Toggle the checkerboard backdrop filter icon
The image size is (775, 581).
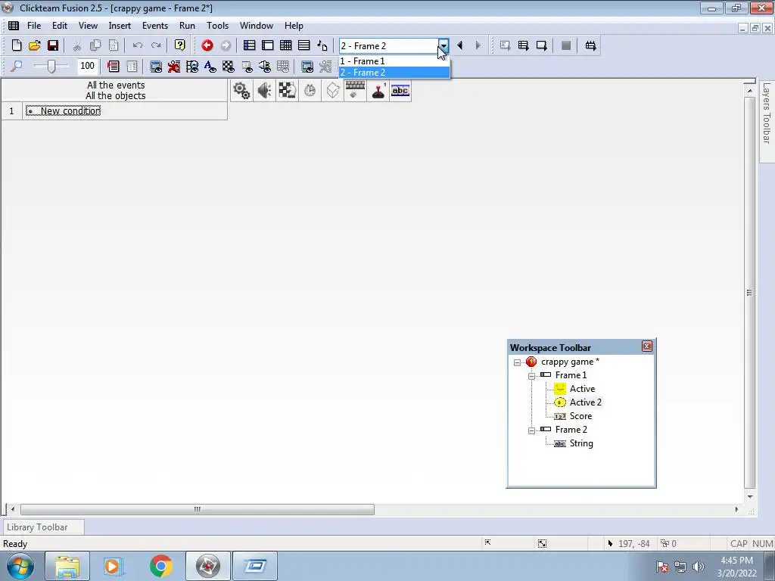point(229,67)
